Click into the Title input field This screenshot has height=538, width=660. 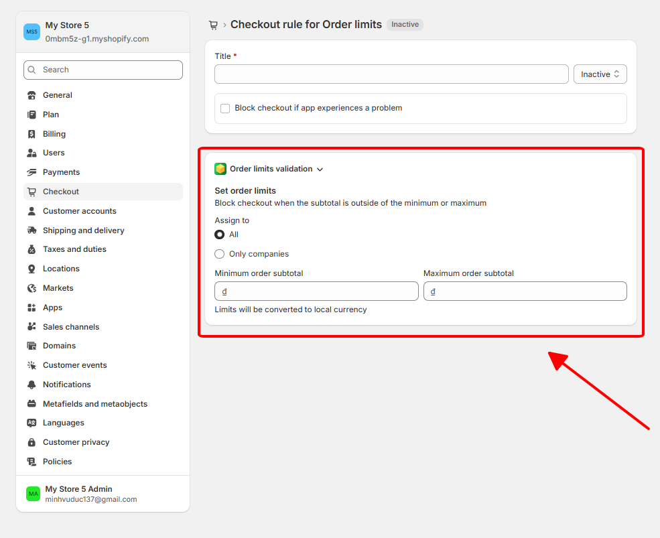coord(391,74)
